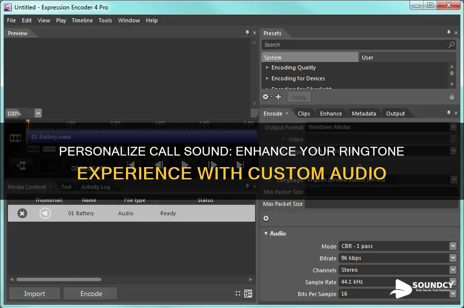The image size is (464, 308).
Task: Open encode settings gear menu
Action: click(x=267, y=218)
